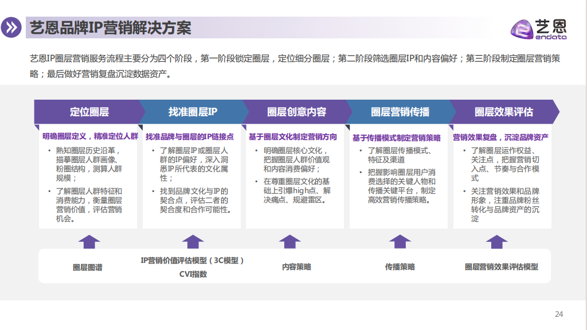Screen dimensions: 587x330
Task: Click the 内容策略 label
Action: (x=296, y=267)
